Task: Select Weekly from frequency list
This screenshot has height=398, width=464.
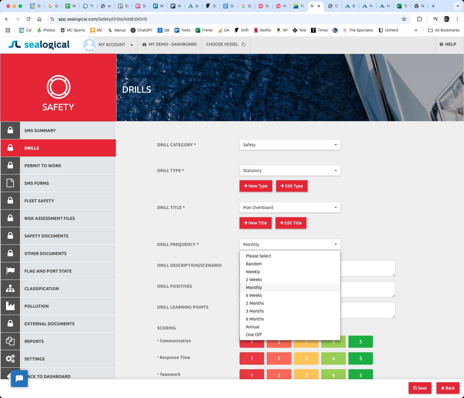Action: point(290,272)
